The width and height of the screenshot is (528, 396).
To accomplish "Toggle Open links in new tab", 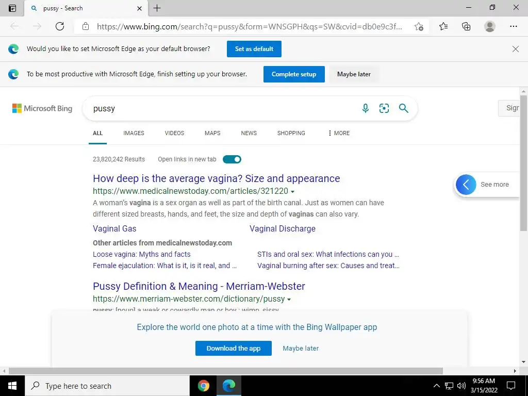I will click(232, 159).
